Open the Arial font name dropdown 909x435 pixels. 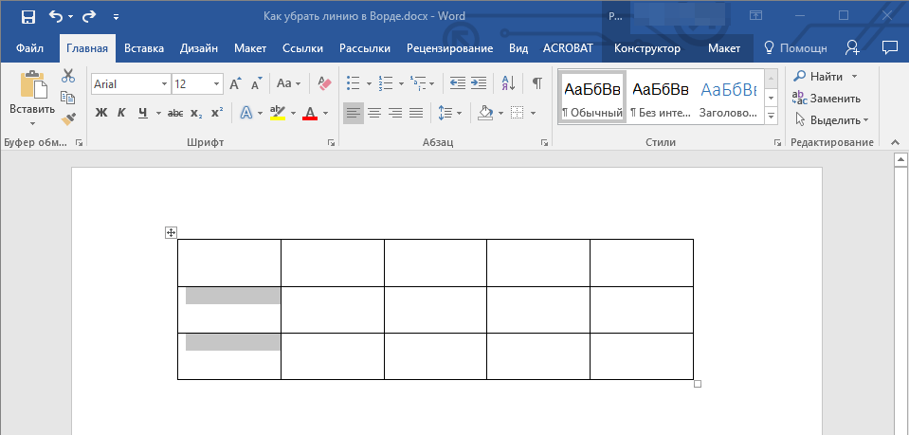click(x=164, y=84)
